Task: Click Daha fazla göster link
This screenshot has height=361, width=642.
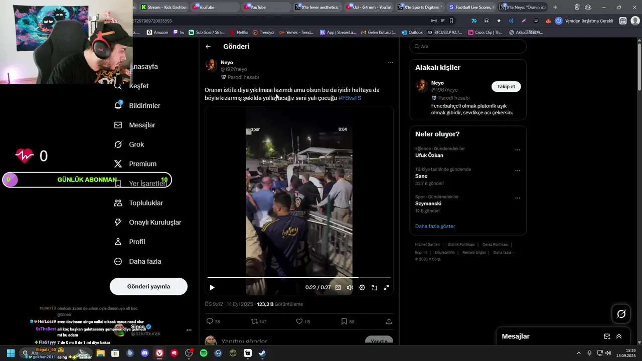Action: point(435,226)
